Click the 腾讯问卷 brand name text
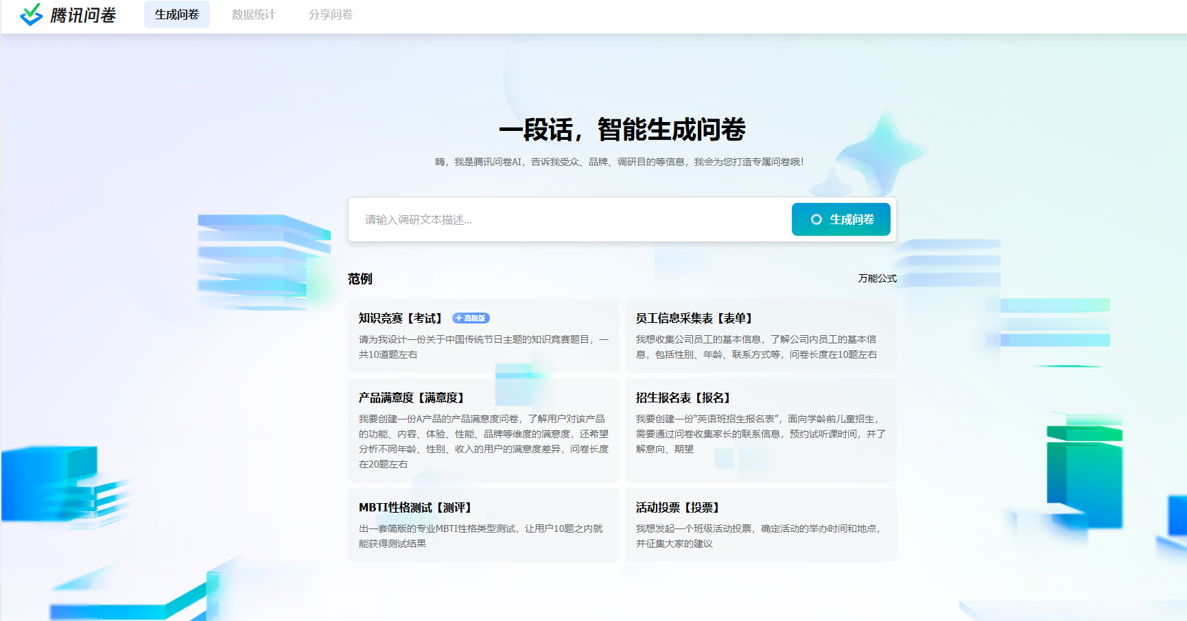1187x621 pixels. (83, 15)
